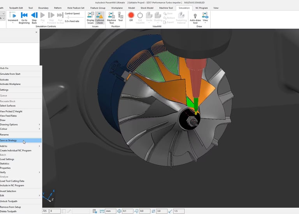Open toolpath Settings from context menu
Viewport: 299px width, 214px height.
pos(21,90)
